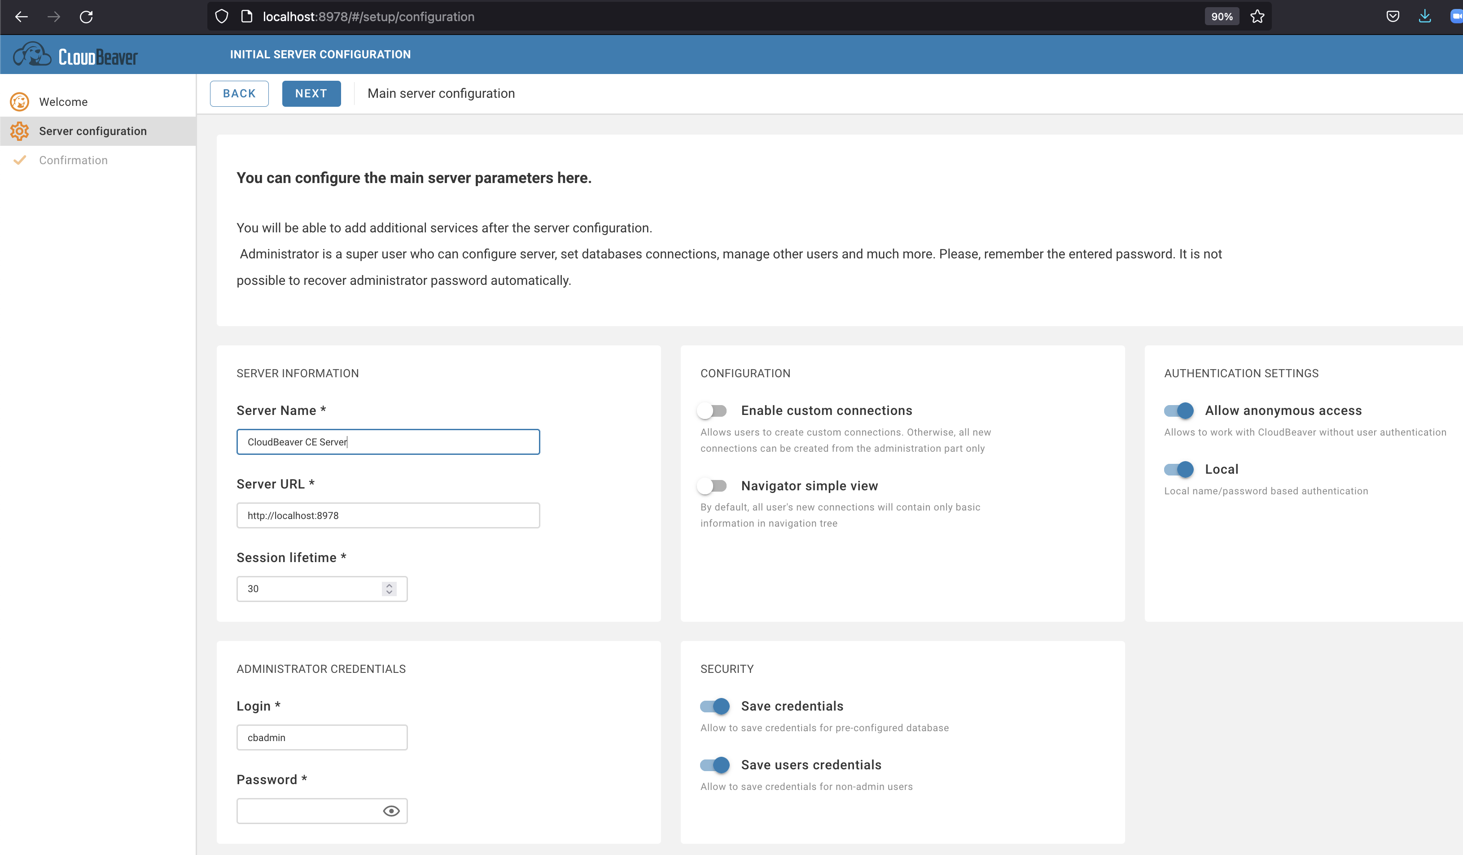Toggle Navigator simple view switch
1463x855 pixels.
712,486
